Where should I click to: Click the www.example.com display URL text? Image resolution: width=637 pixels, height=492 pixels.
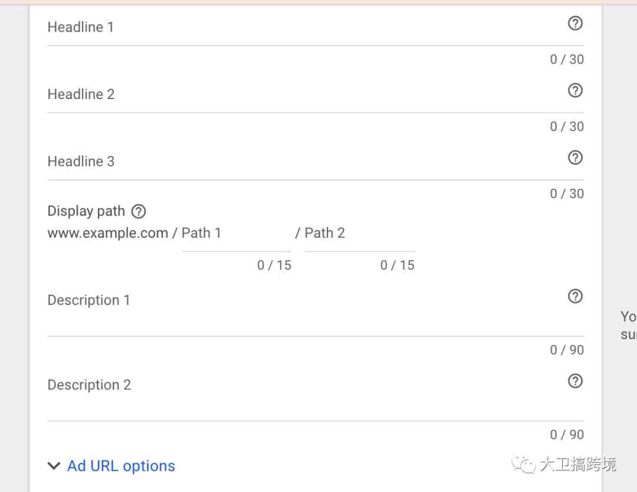point(108,233)
